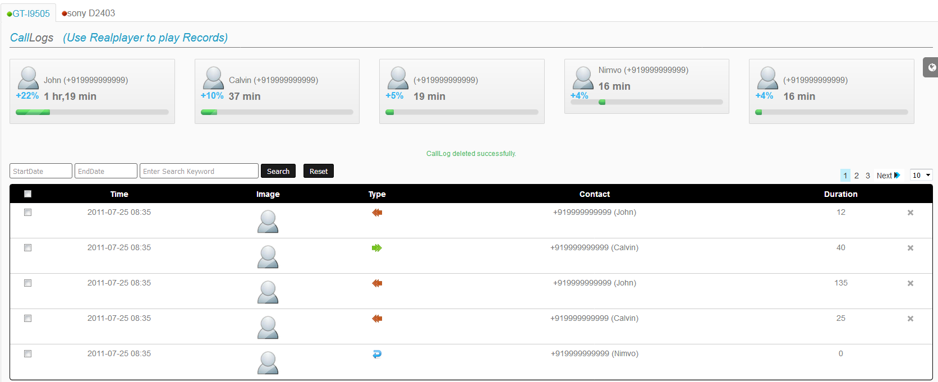Click the Next page arrow icon
The width and height of the screenshot is (938, 382).
pos(897,176)
